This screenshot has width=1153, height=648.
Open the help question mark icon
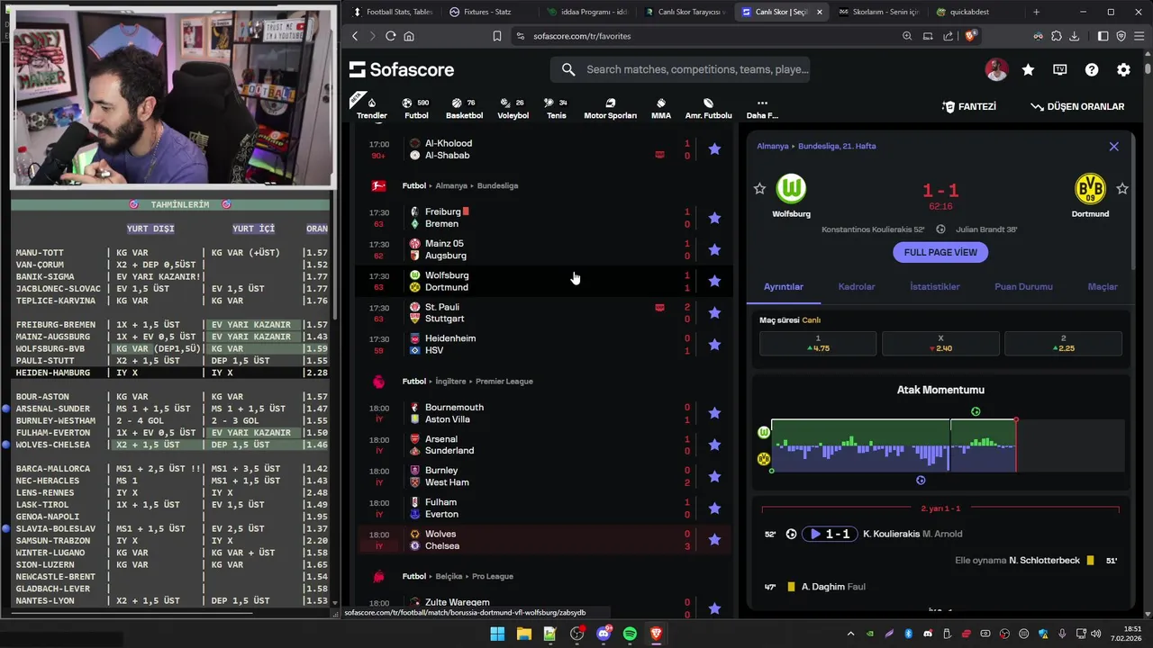tap(1092, 69)
